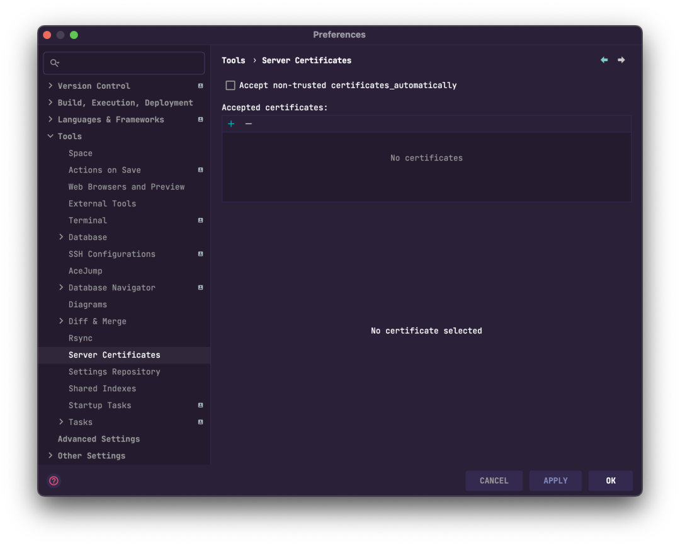Expand the Tasks node
Screen dimensions: 680x546
point(61,422)
